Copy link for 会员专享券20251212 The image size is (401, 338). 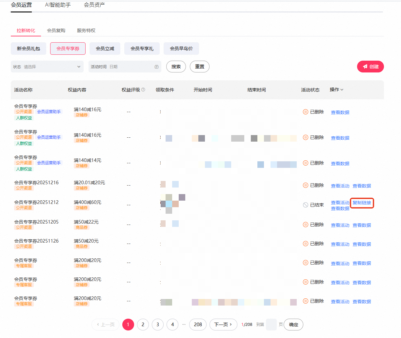coord(362,203)
